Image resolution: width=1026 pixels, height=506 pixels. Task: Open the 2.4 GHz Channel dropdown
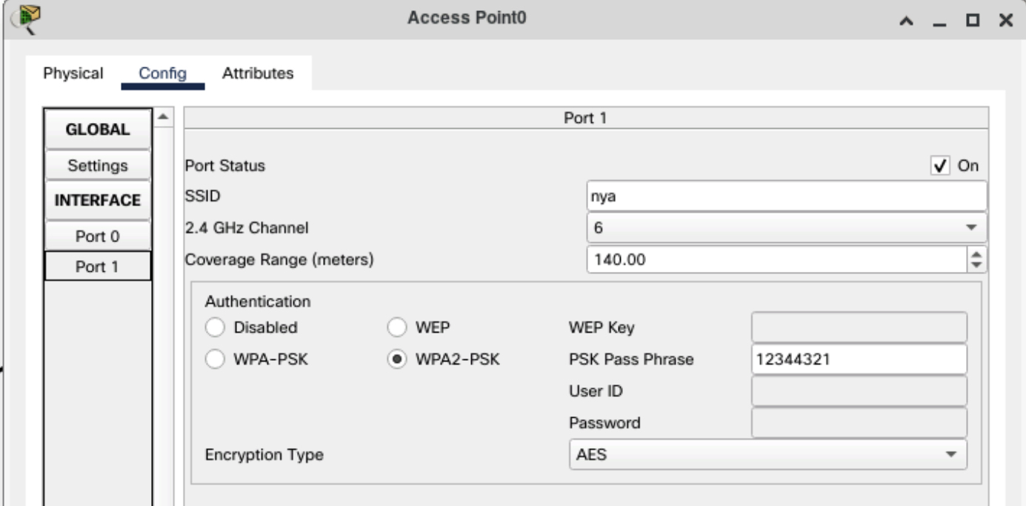coord(786,228)
